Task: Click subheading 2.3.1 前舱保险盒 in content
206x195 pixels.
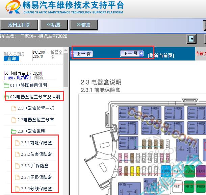Action: [101, 90]
